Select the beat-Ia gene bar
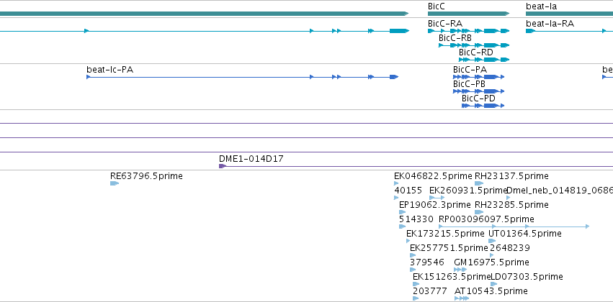613x302 pixels. [569, 14]
